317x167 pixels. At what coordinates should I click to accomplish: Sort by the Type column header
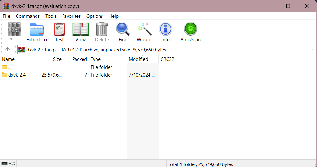[x=108, y=59]
